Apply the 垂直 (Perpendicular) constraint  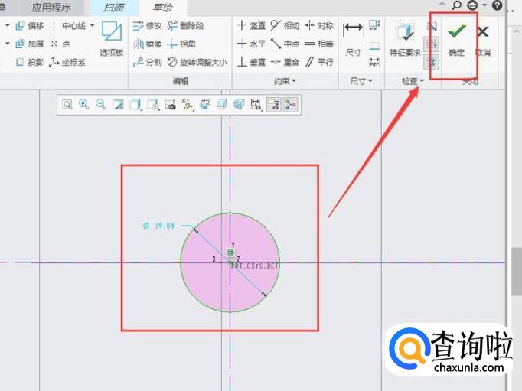(251, 62)
